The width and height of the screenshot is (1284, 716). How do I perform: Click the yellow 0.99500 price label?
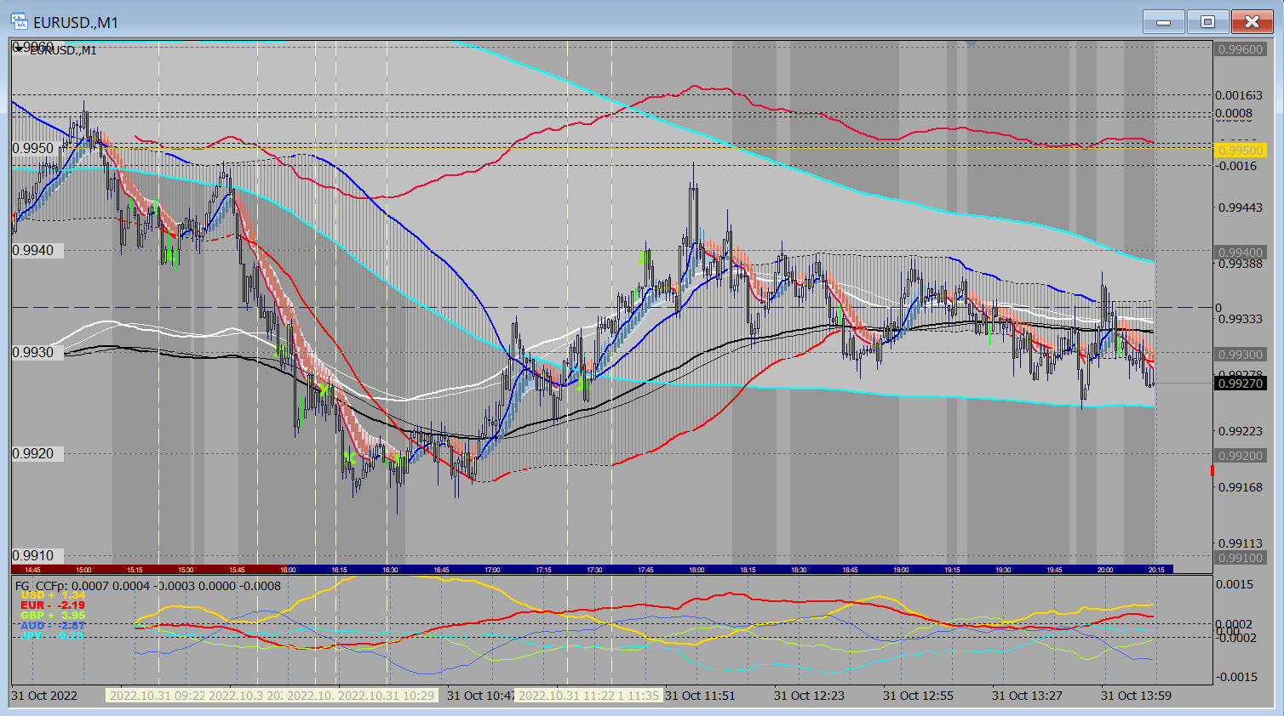coord(1240,151)
